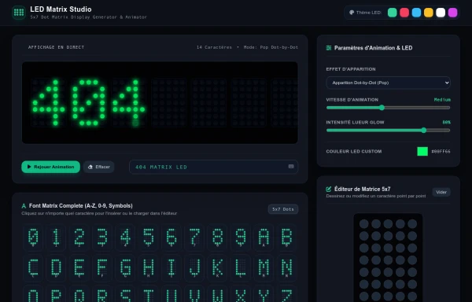Insert letter D from font matrix

pyautogui.click(x=56, y=268)
